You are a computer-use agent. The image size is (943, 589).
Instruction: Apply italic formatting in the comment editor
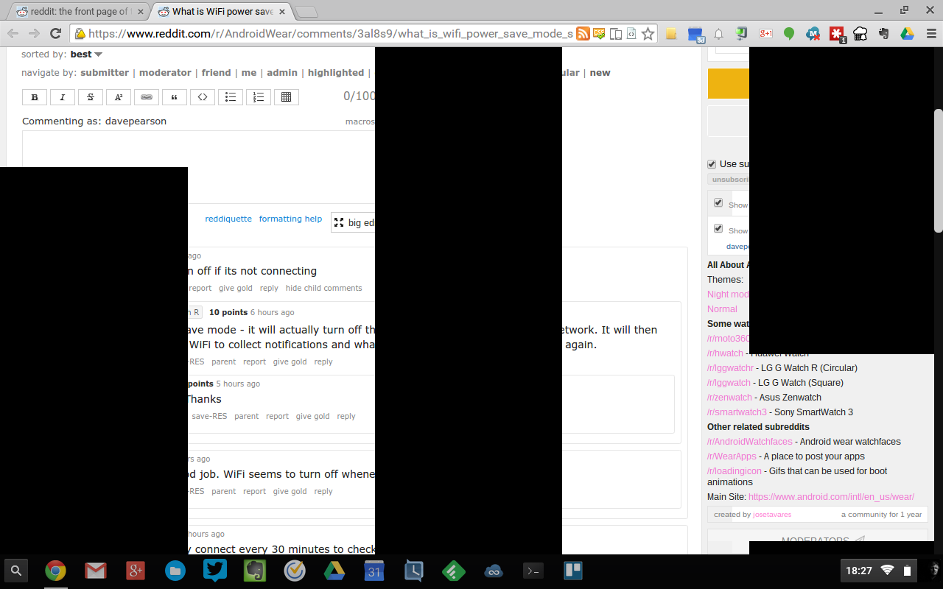click(x=62, y=96)
